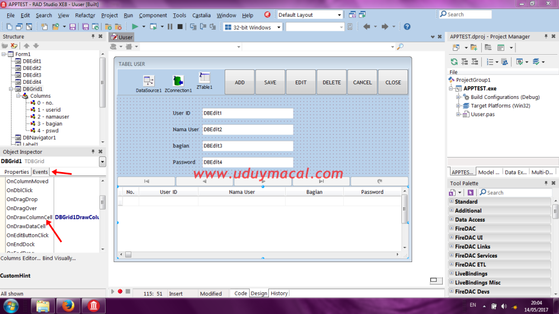
Task: Open the Default Layout dropdown
Action: tap(339, 15)
